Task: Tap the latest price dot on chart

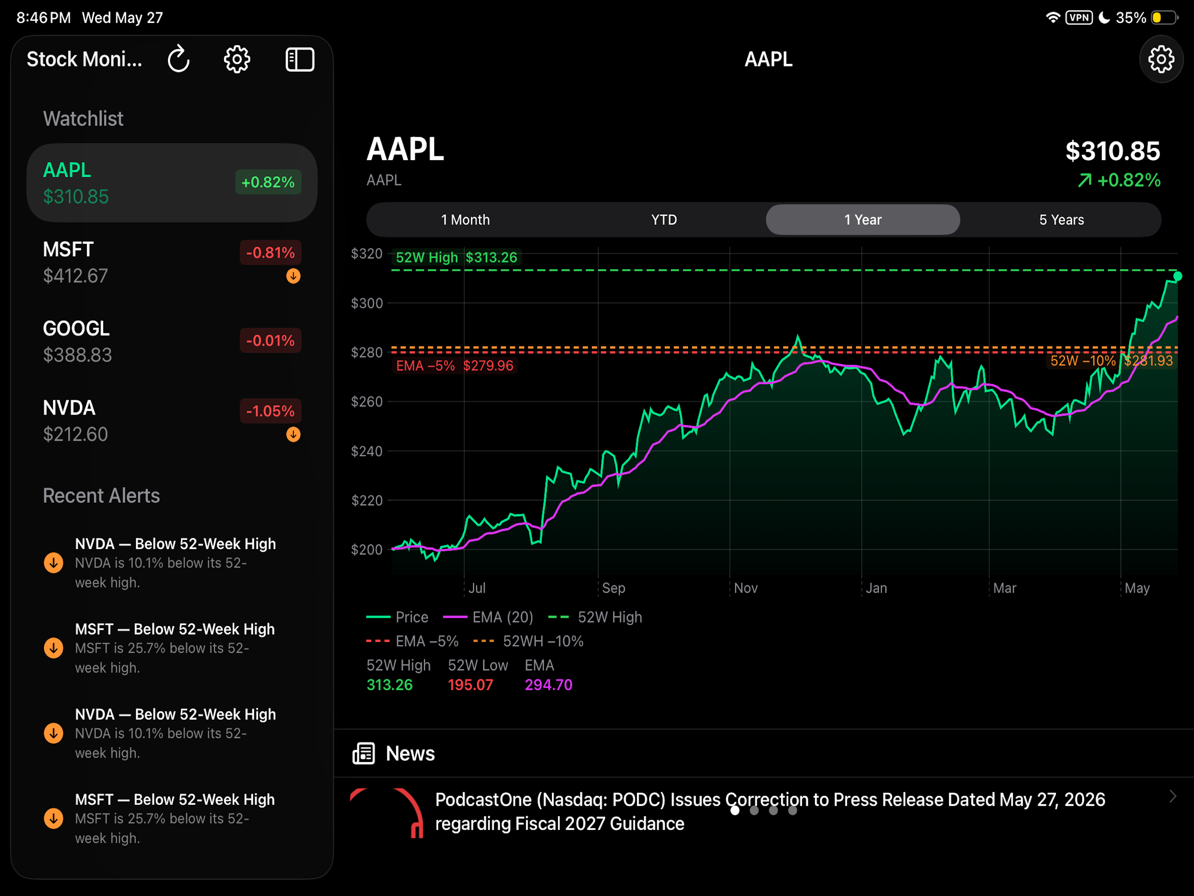Action: coord(1177,276)
